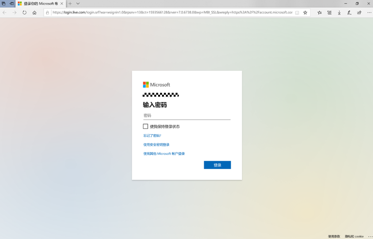Select the 登录你的 Microsoft browser tab
This screenshot has height=239, width=373.
(x=39, y=3)
